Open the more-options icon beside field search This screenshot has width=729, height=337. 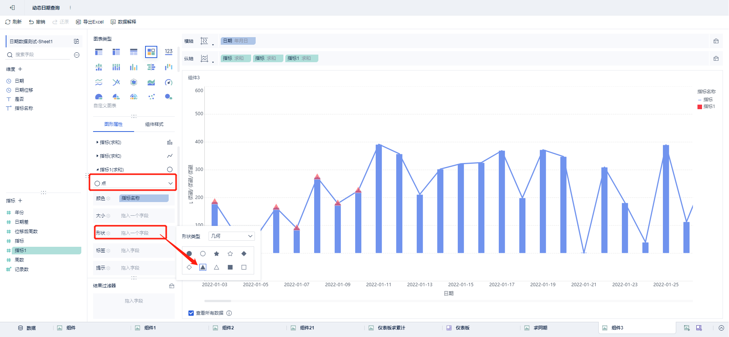(x=77, y=55)
